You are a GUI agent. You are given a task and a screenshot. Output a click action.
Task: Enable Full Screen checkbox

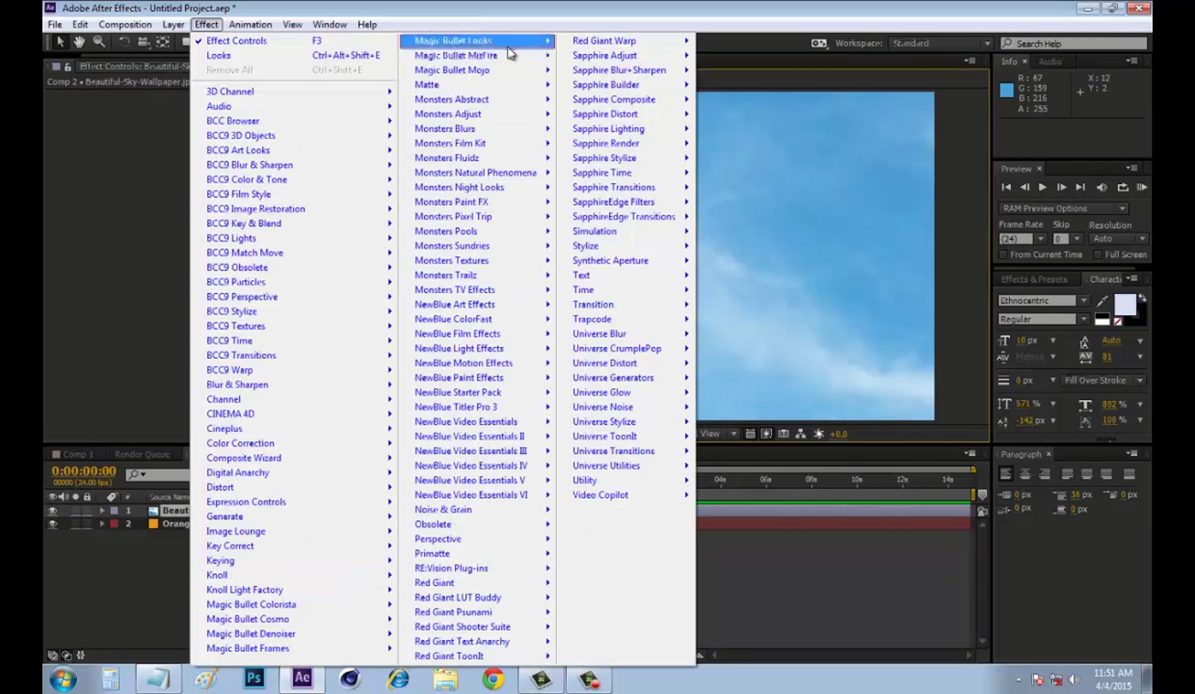pos(1097,254)
